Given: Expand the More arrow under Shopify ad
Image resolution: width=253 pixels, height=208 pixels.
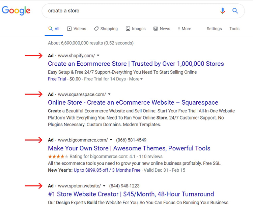Looking at the screenshot, I should coord(141,79).
